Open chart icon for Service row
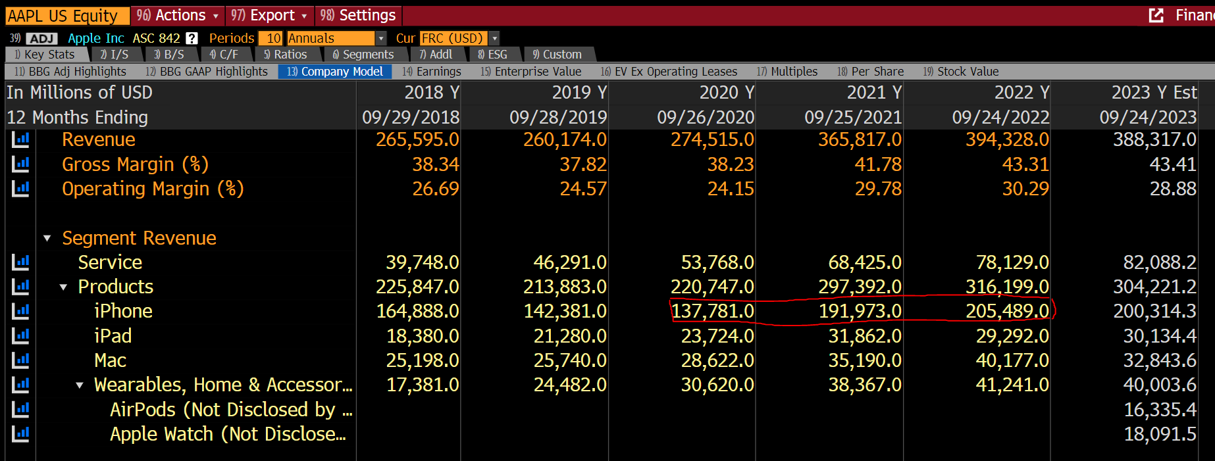The width and height of the screenshot is (1215, 461). pos(20,262)
